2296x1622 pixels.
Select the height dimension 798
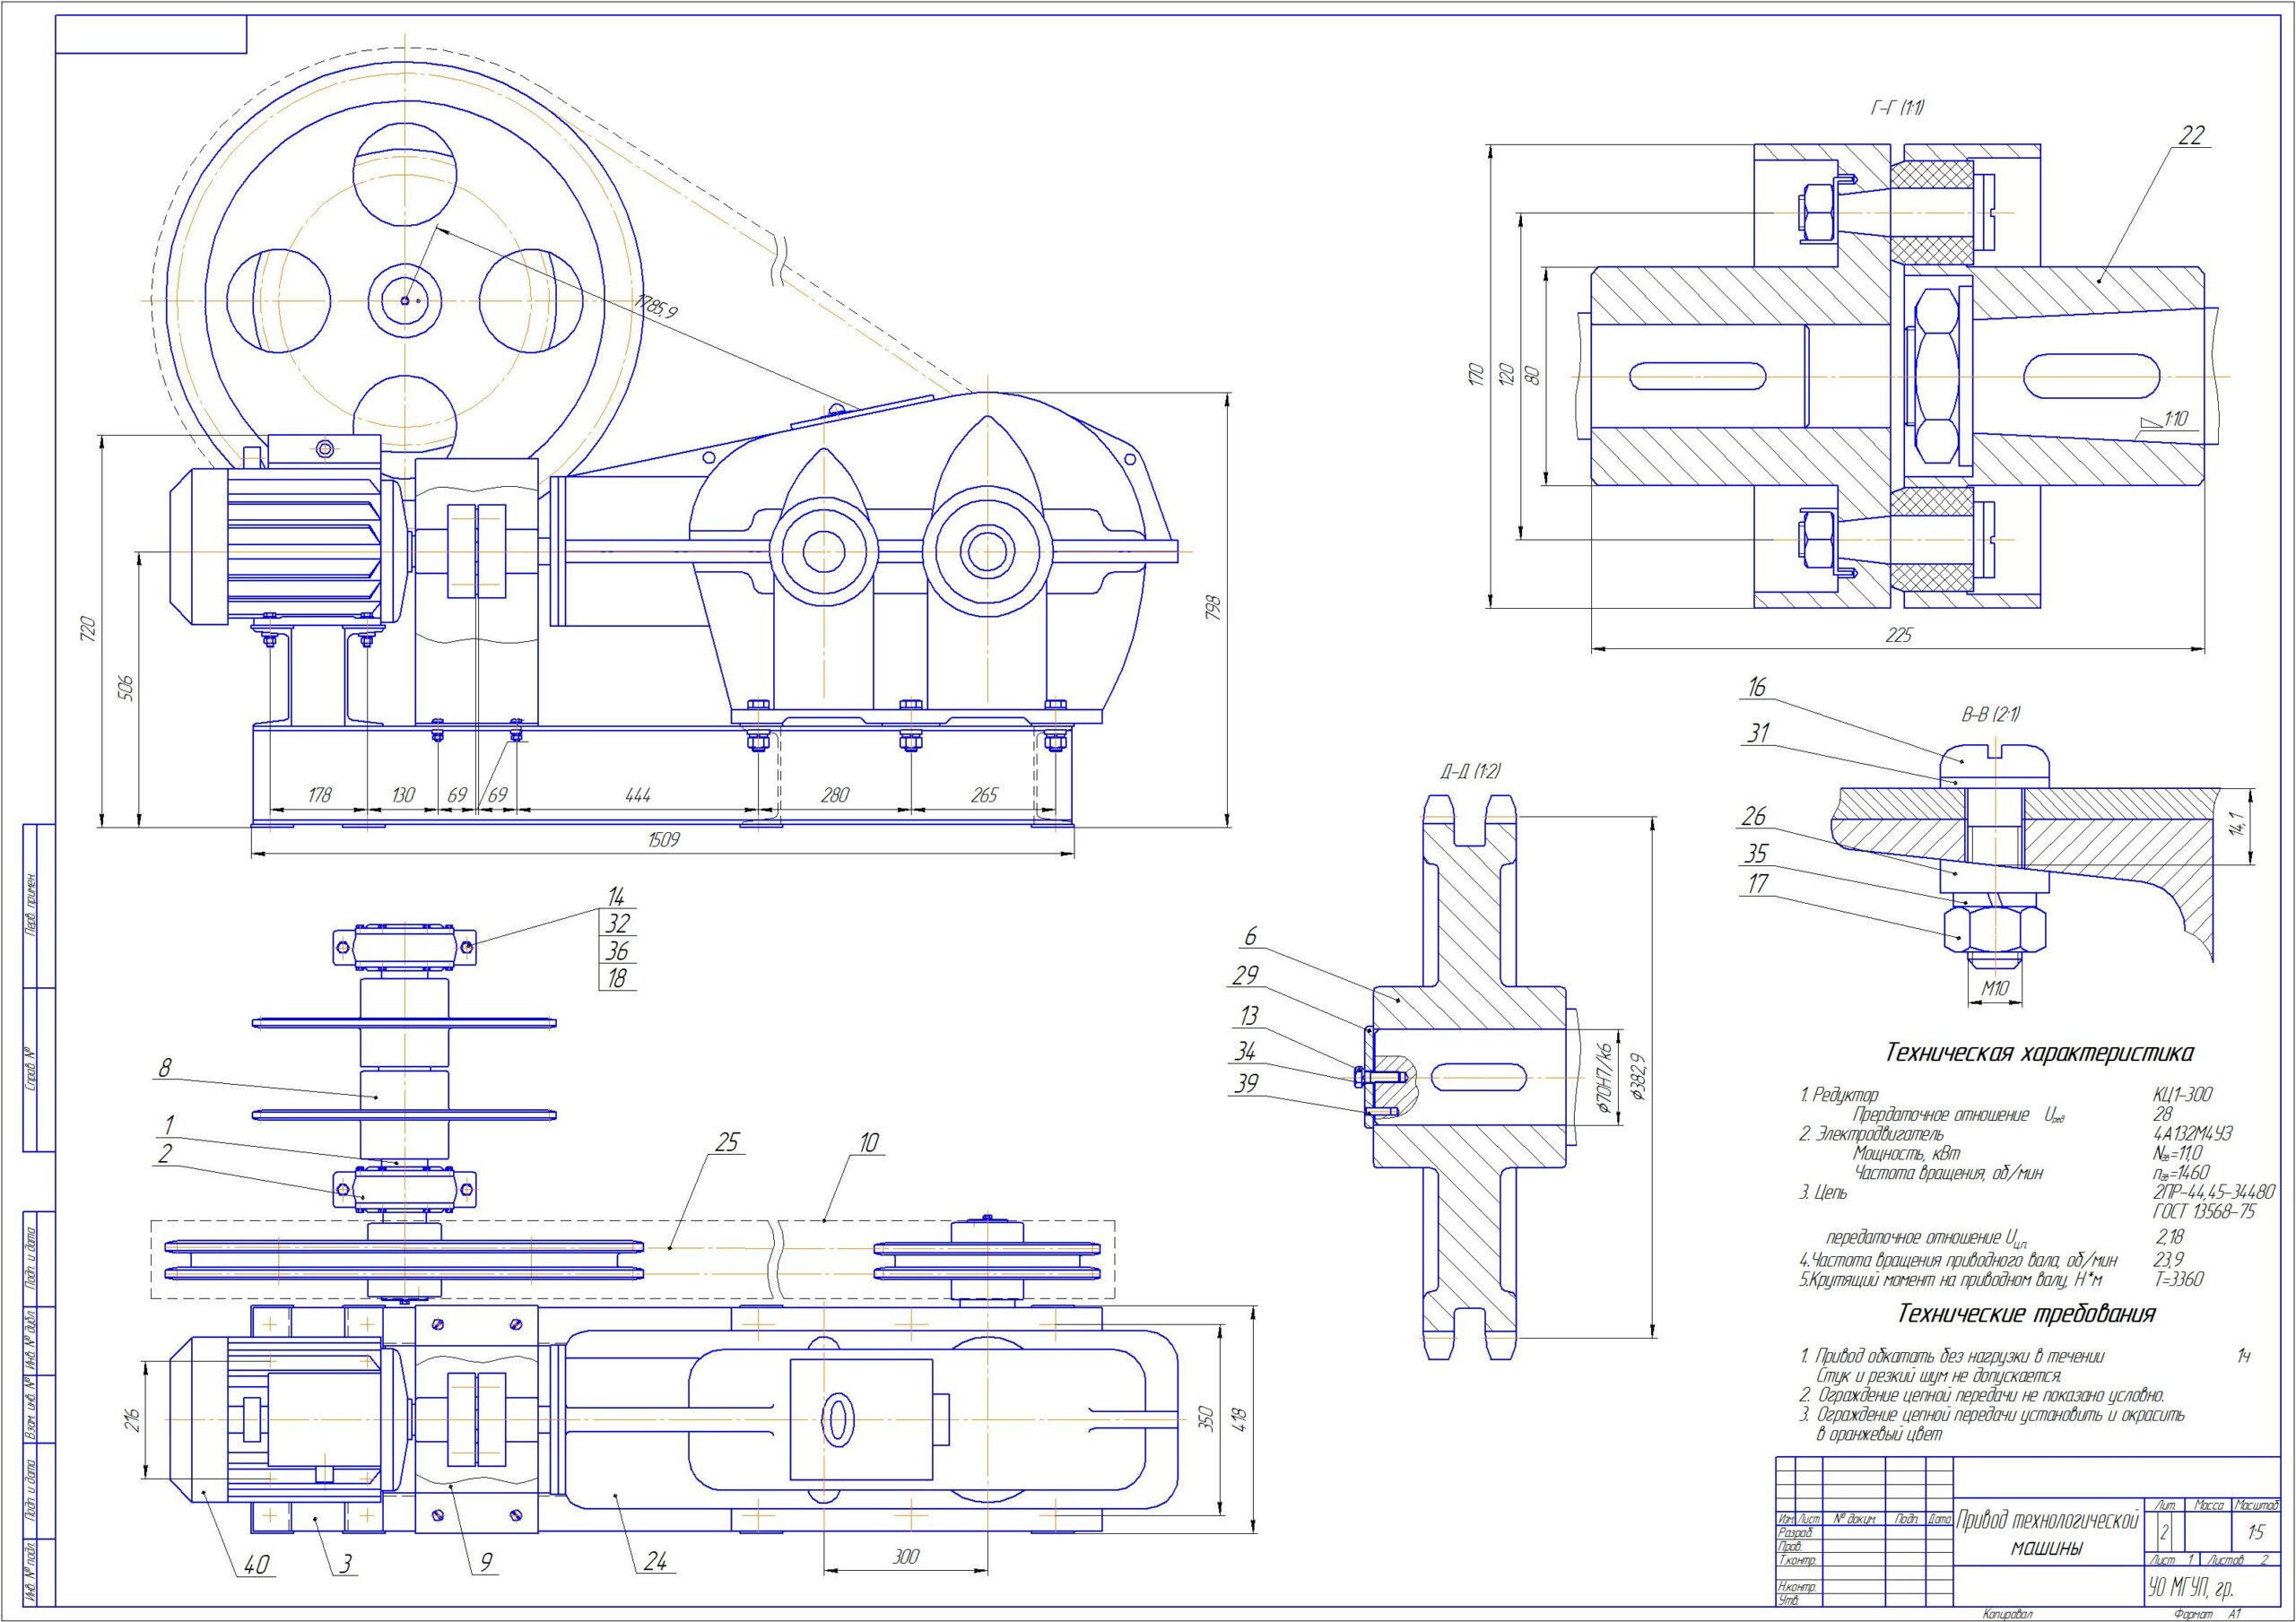1214,609
